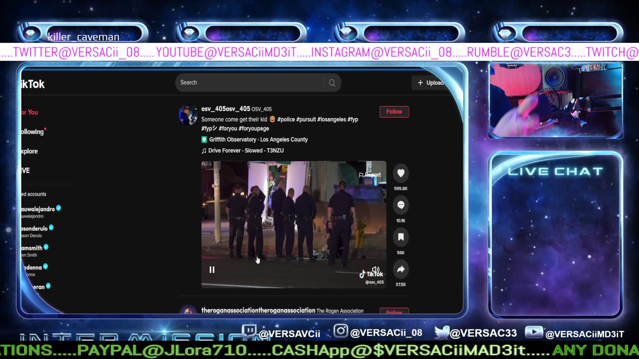
Task: Open the #losangeles hashtag
Action: point(331,120)
